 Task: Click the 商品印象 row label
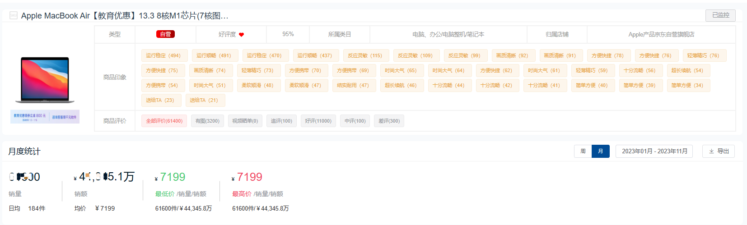[115, 77]
